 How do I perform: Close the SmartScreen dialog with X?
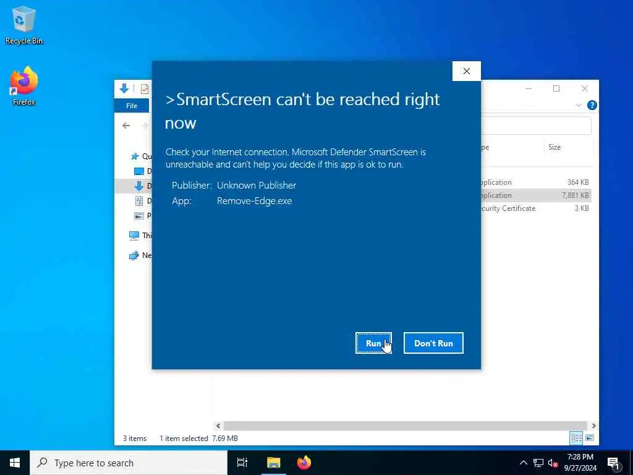click(x=466, y=71)
